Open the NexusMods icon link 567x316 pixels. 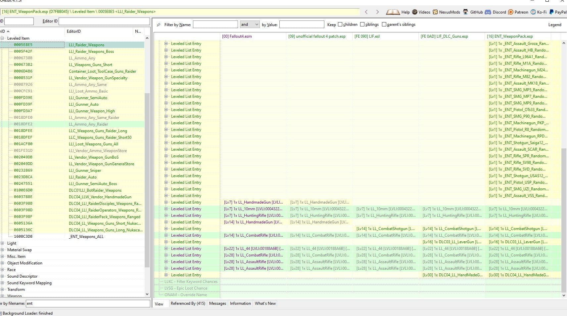pos(435,12)
